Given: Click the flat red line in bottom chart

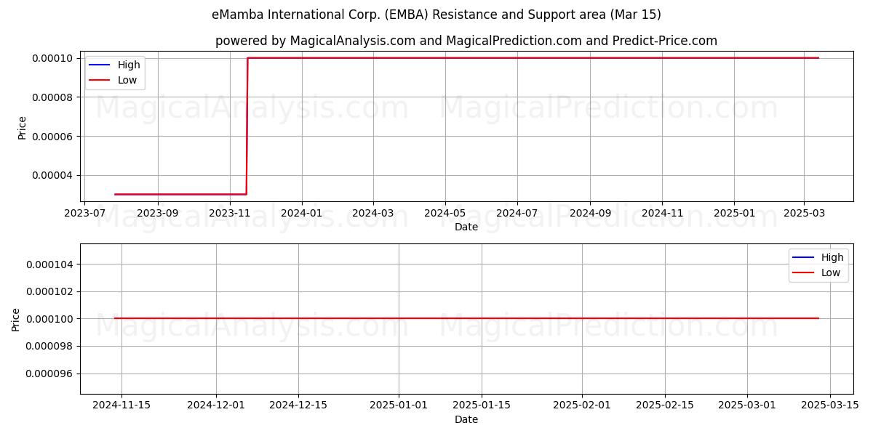Looking at the screenshot, I should coord(466,318).
